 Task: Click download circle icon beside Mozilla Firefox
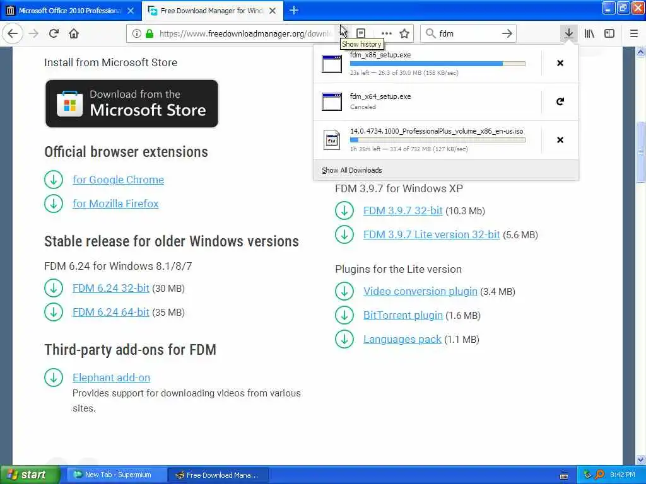54,204
